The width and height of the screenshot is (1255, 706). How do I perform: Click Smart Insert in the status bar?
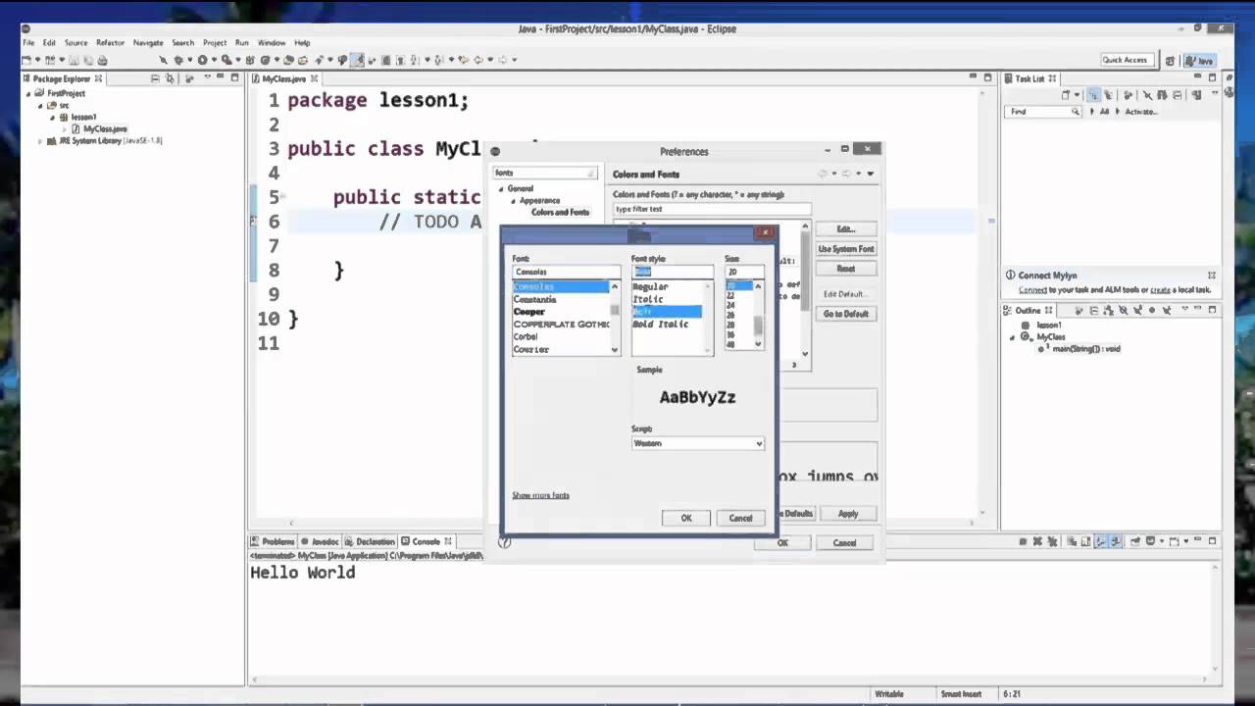tap(963, 694)
